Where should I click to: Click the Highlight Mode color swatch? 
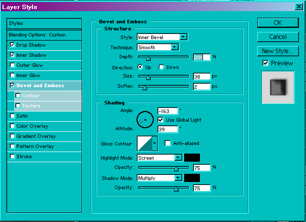click(192, 158)
